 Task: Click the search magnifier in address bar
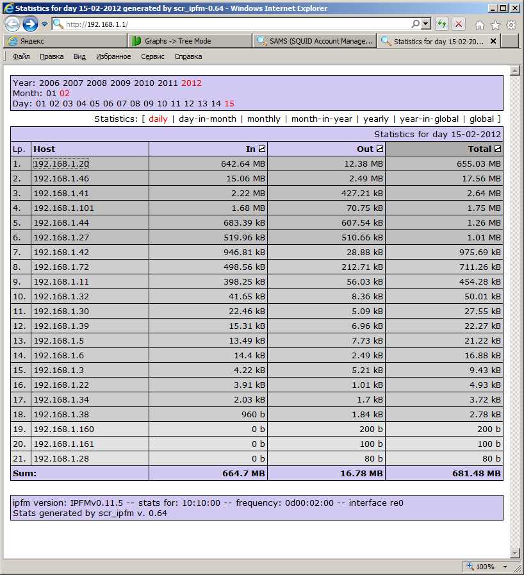point(416,24)
